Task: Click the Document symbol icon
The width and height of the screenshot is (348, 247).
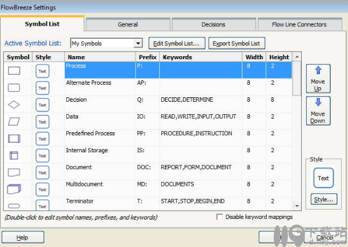Action: [x=14, y=172]
